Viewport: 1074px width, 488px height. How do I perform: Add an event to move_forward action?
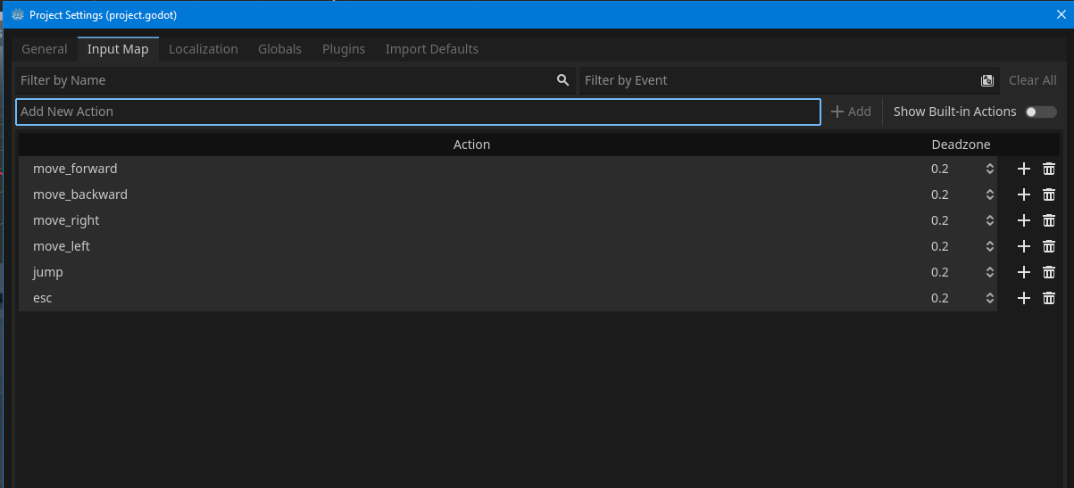1023,170
